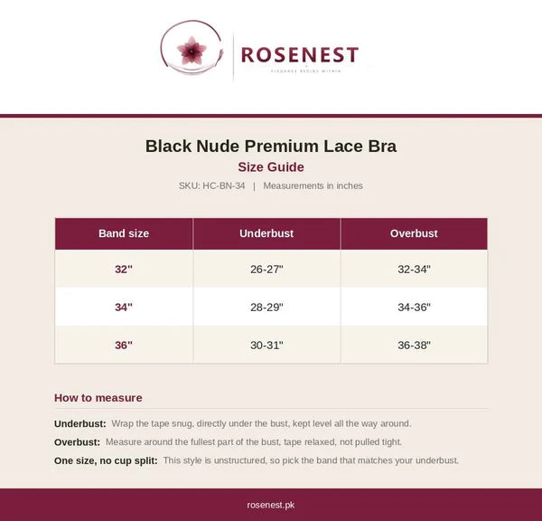
Task: Select the Overbust column header
Action: (414, 233)
